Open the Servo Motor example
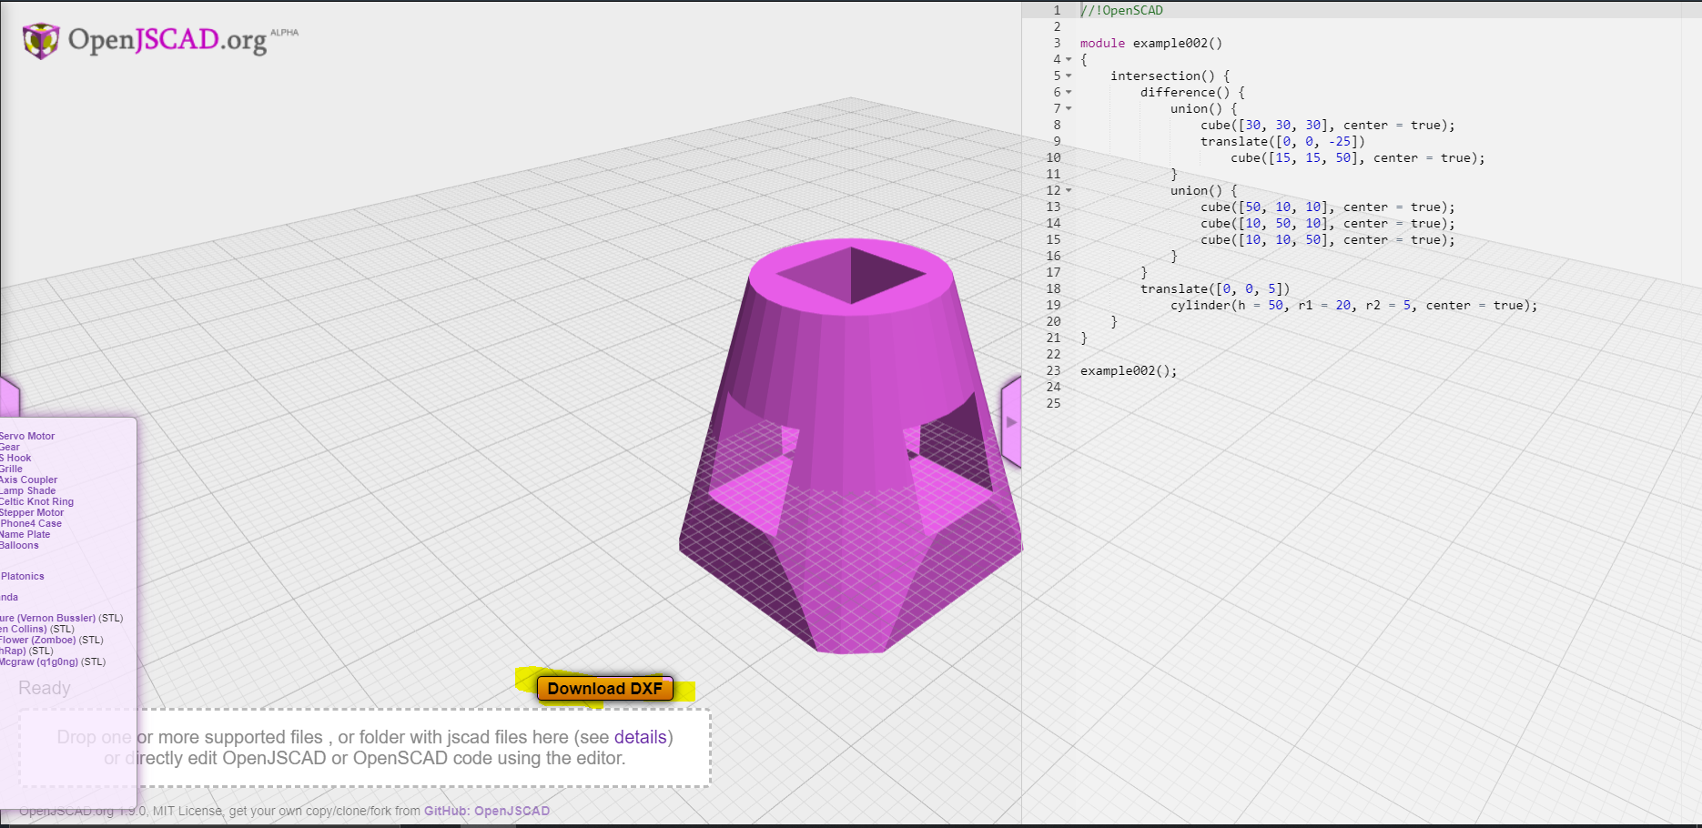The height and width of the screenshot is (828, 1702). coord(27,436)
